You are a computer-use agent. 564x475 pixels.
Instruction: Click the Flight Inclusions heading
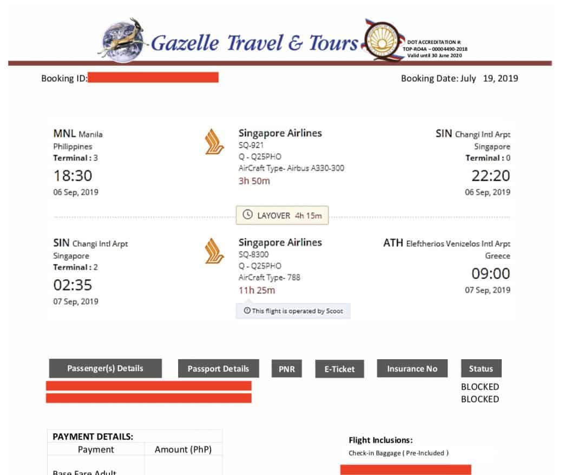click(381, 440)
